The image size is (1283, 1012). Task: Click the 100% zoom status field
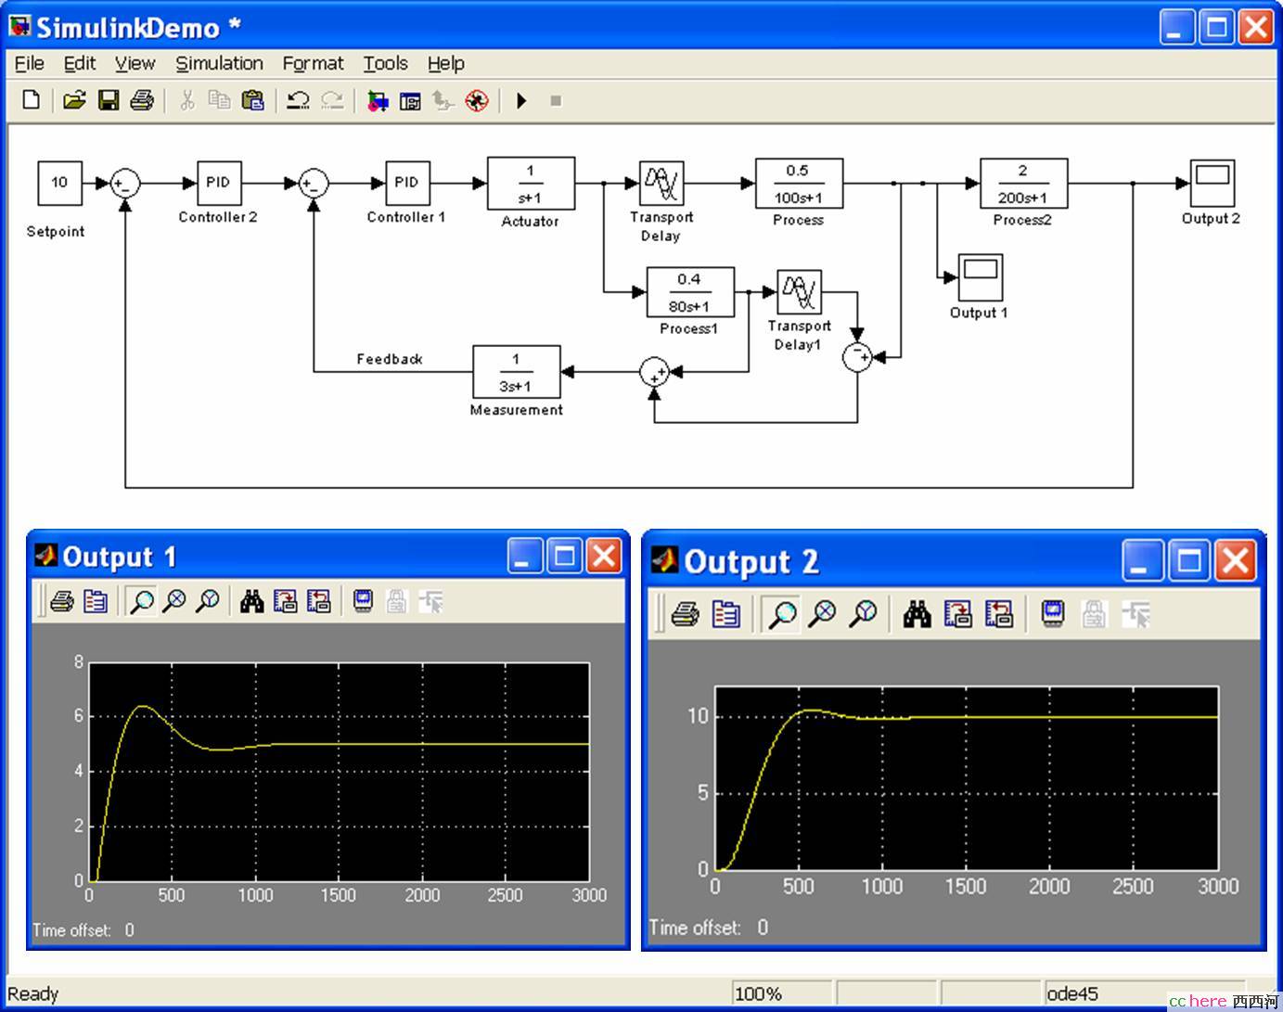point(782,993)
